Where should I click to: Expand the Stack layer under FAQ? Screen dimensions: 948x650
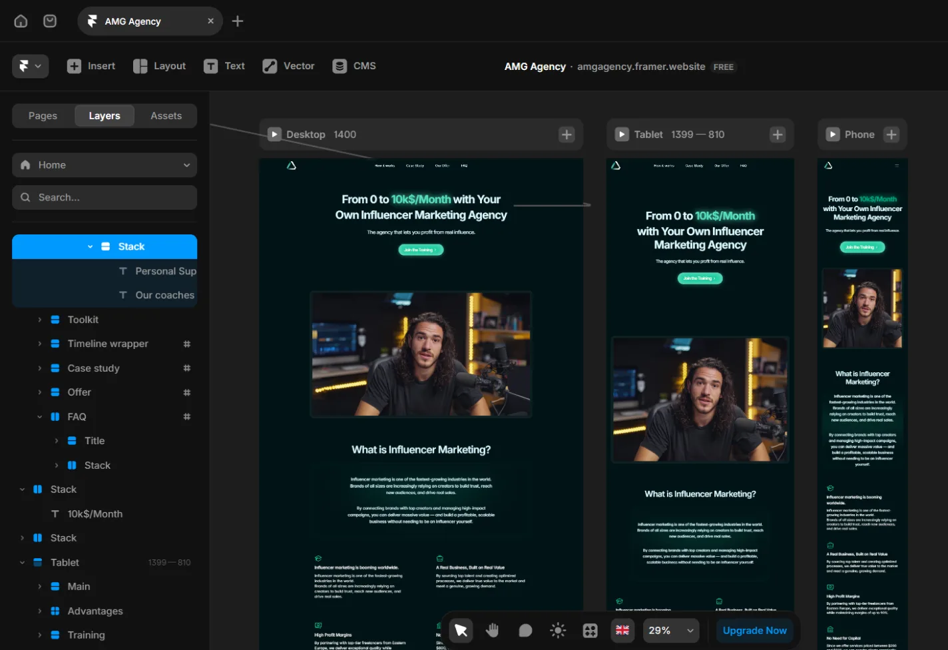coord(57,466)
